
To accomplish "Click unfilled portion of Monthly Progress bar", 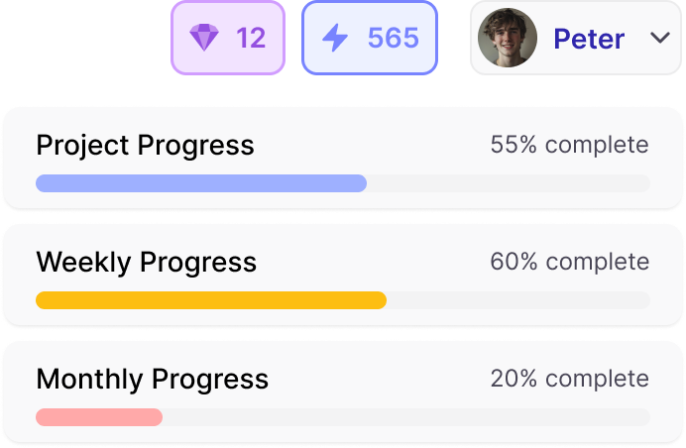I will point(406,417).
